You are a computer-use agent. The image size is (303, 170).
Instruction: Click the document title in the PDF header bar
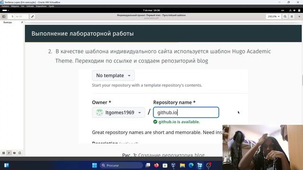coord(151,15)
